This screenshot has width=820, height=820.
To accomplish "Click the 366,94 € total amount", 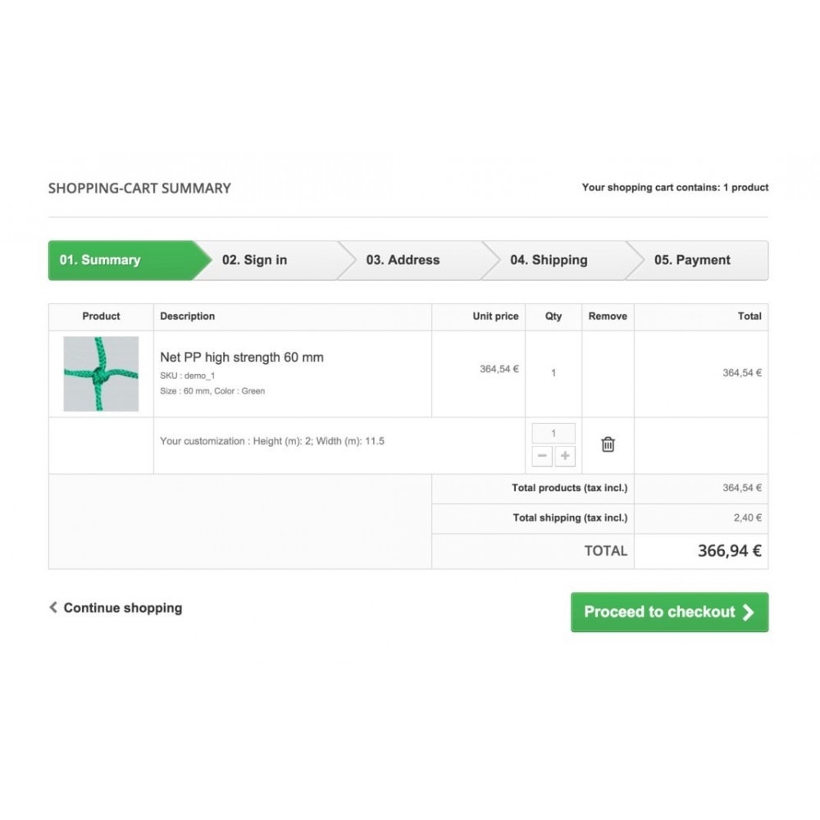I will [730, 551].
